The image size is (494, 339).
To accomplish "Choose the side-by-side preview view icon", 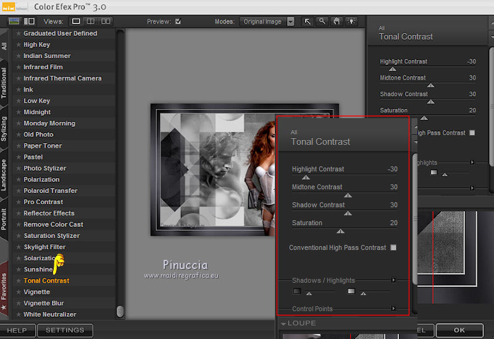I will click(x=106, y=22).
